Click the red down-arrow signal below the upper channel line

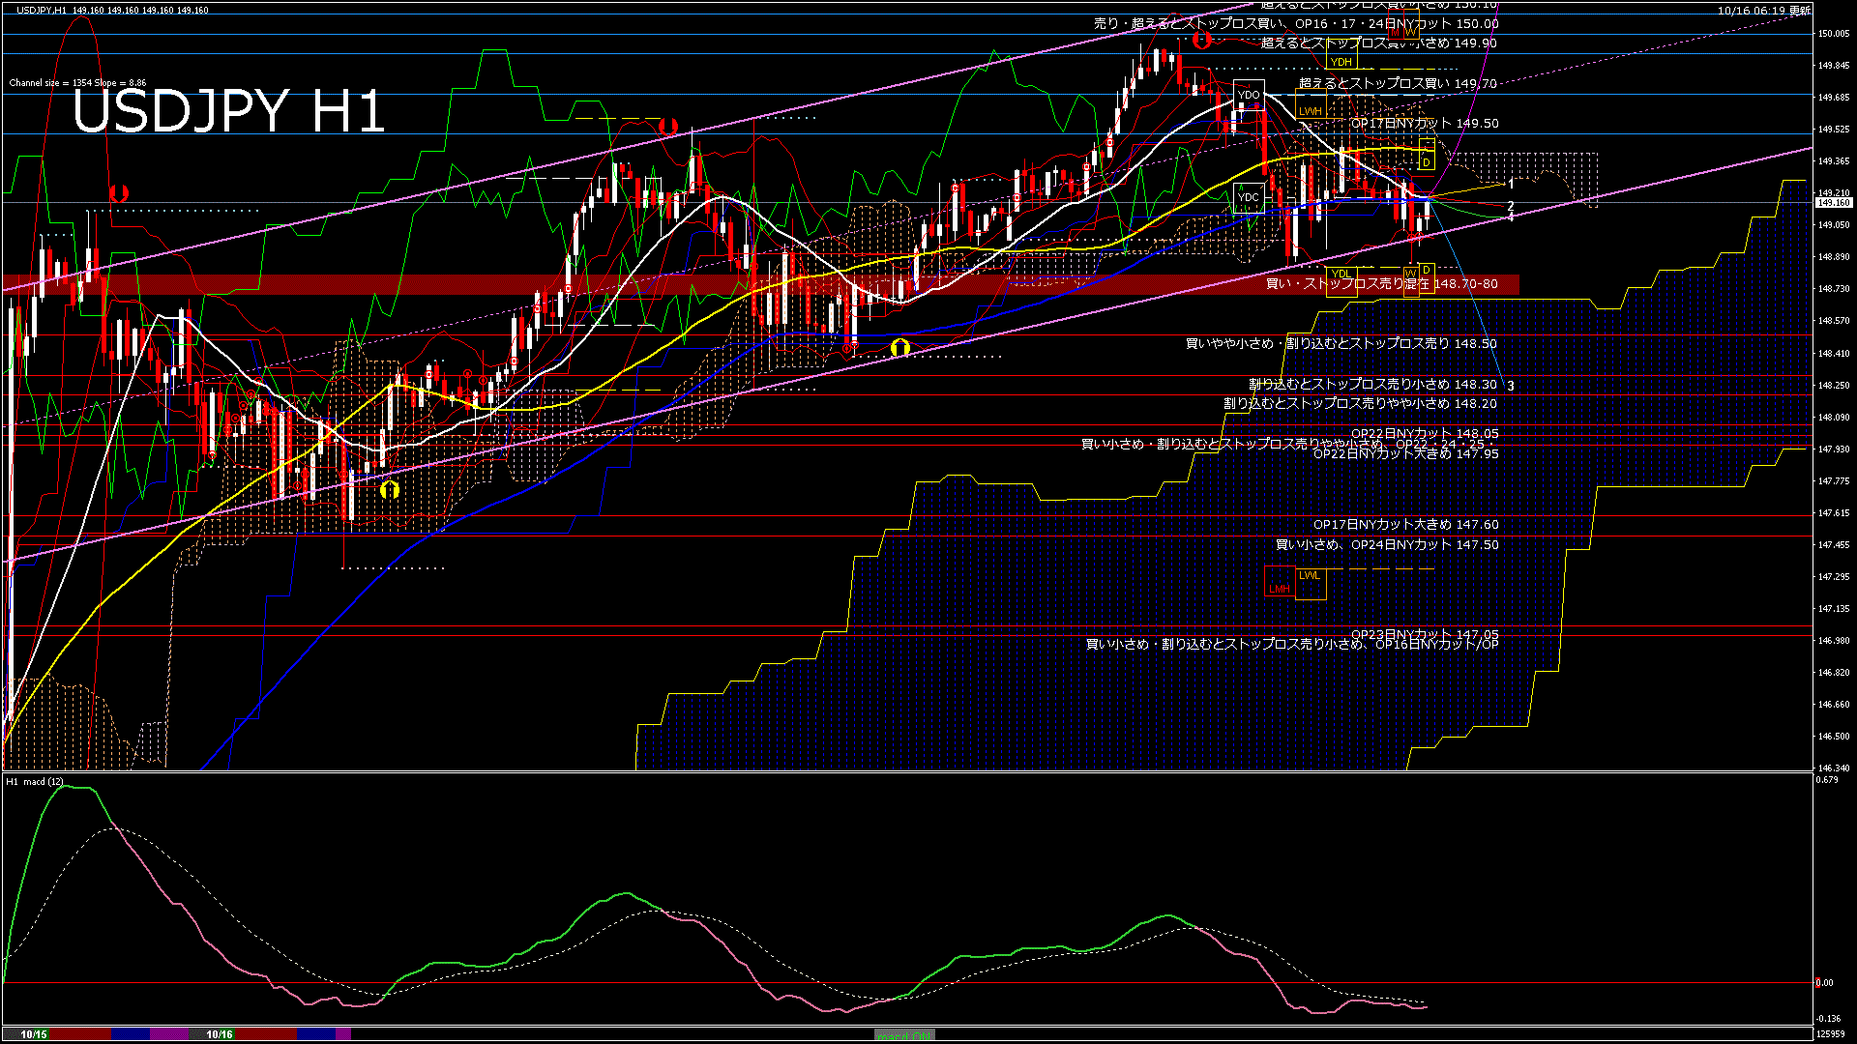click(667, 127)
